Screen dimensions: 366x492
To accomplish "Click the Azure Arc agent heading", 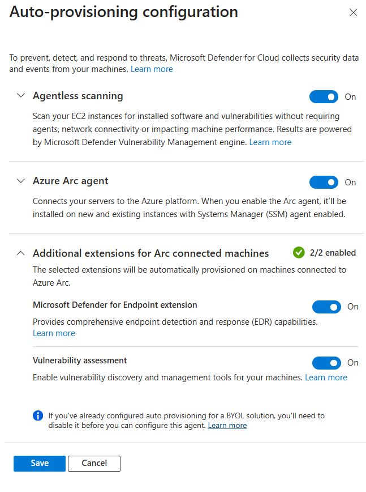I will coord(71,181).
